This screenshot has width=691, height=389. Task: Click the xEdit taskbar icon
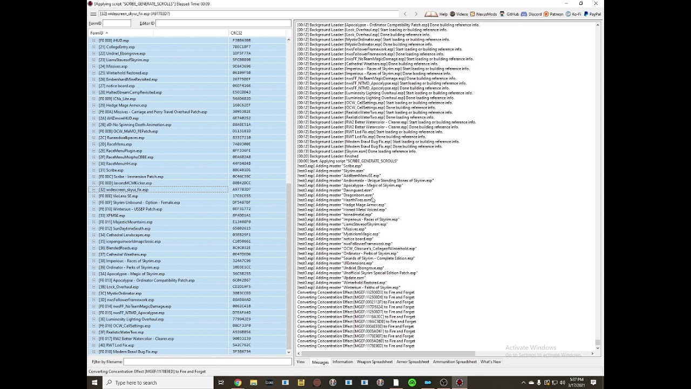(x=459, y=383)
